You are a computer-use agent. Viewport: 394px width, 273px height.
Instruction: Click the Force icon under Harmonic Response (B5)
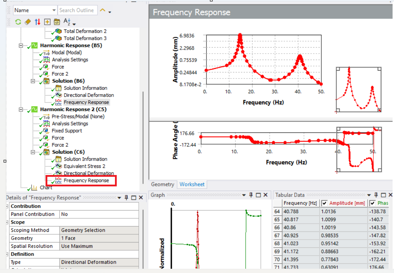pos(46,67)
